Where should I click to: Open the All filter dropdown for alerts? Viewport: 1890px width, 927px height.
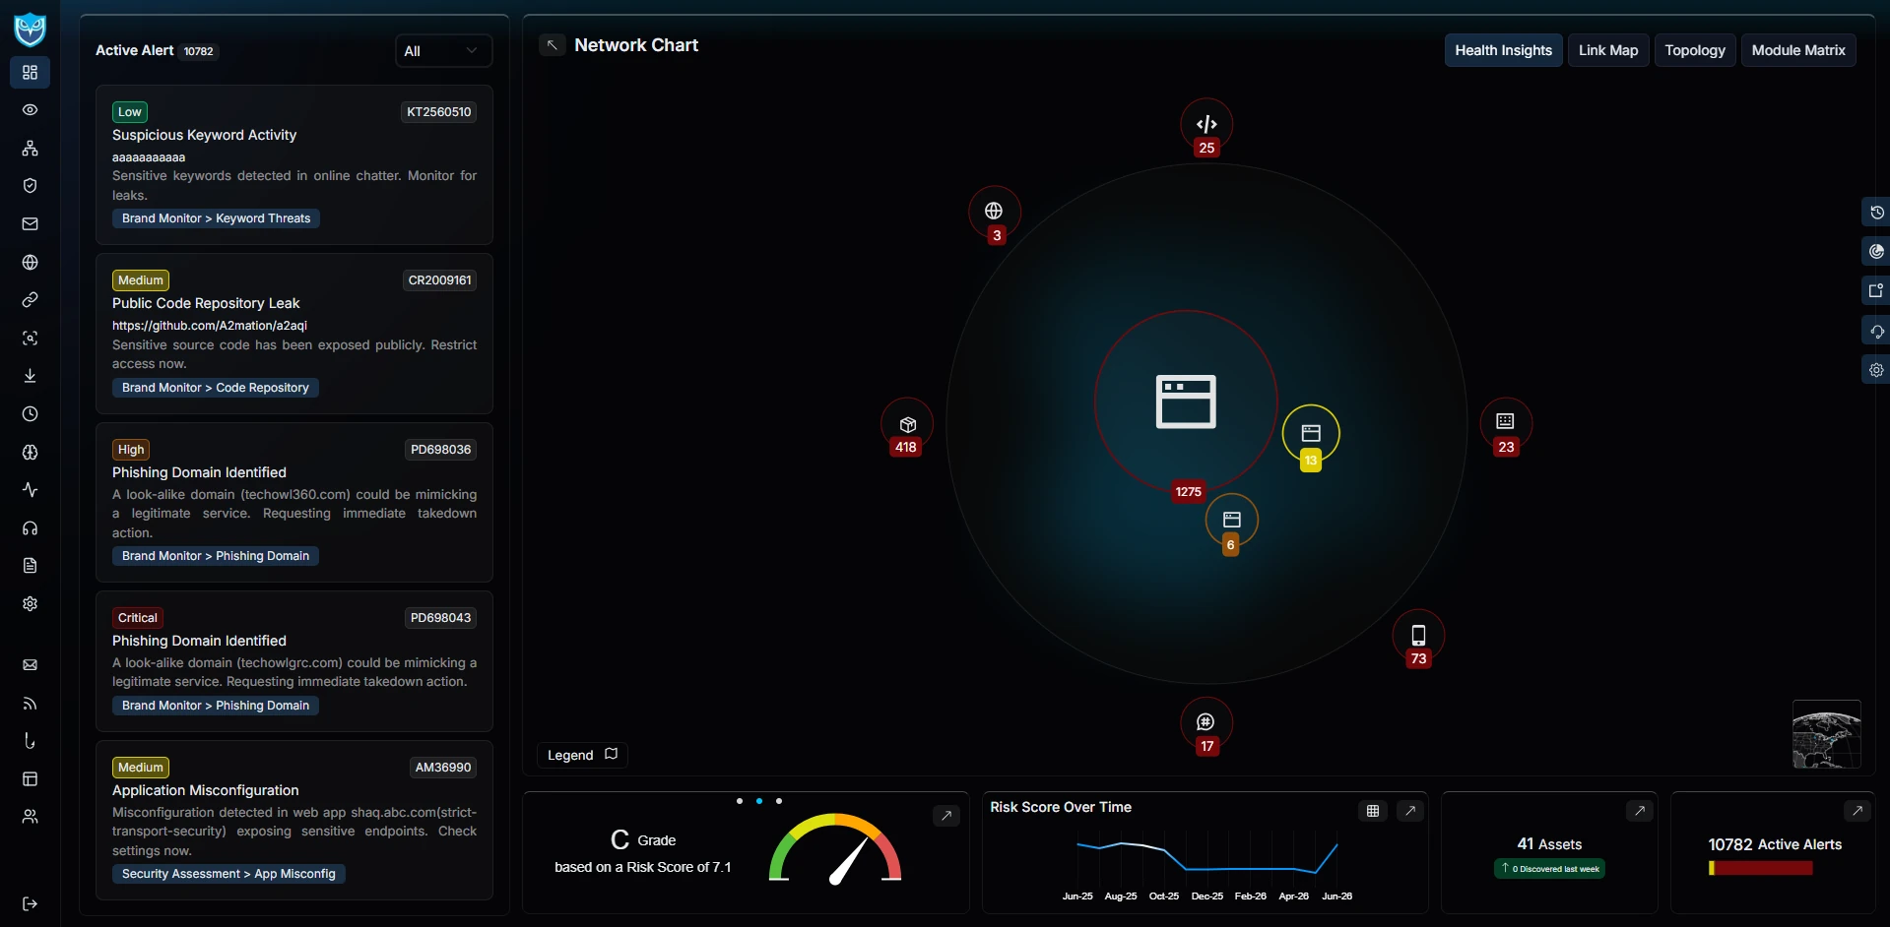tap(443, 51)
